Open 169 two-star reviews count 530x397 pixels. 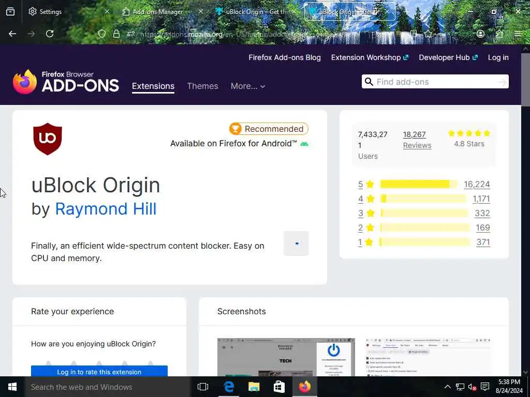pos(483,228)
